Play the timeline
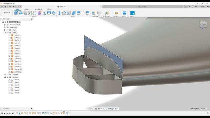210x118 pixels. click(7, 113)
